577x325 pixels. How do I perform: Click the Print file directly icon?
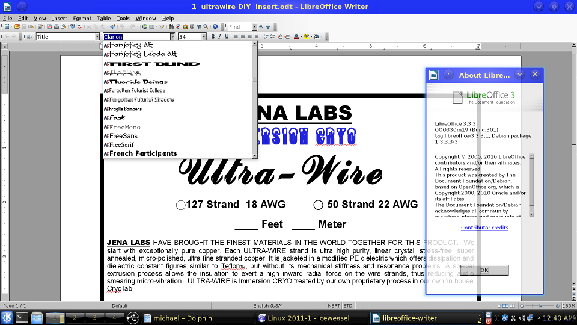click(x=56, y=26)
